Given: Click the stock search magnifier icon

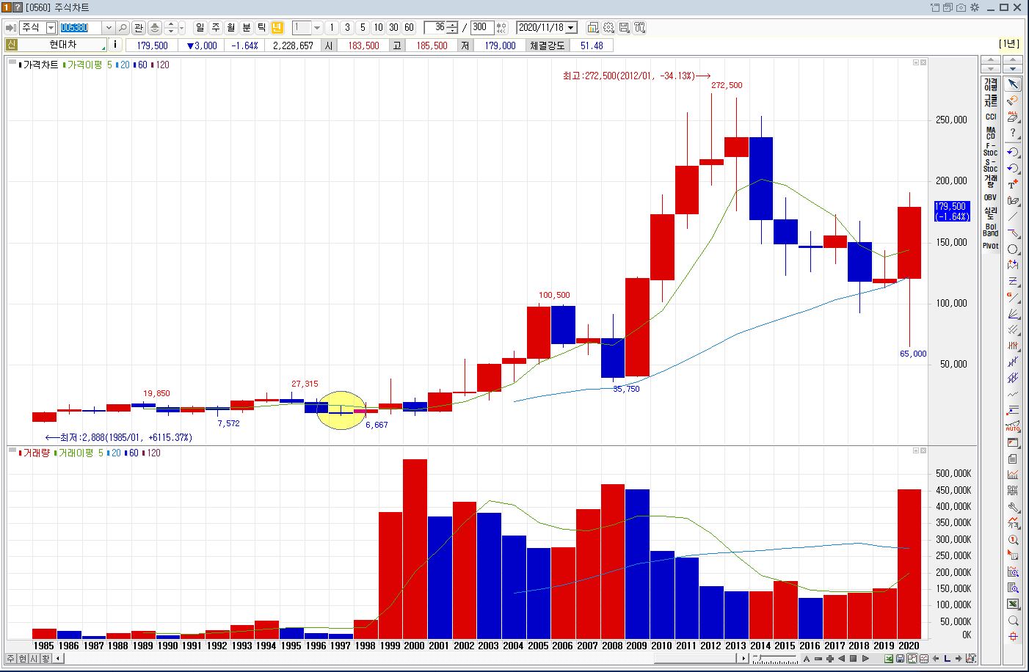Looking at the screenshot, I should point(123,28).
